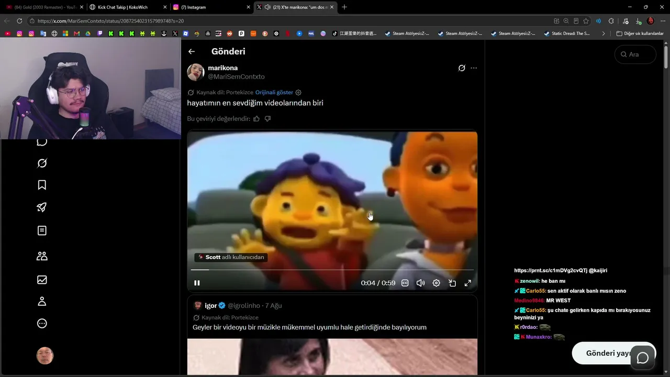The height and width of the screenshot is (377, 670).
Task: Click 'Orijinali göster' link
Action: pyautogui.click(x=274, y=92)
